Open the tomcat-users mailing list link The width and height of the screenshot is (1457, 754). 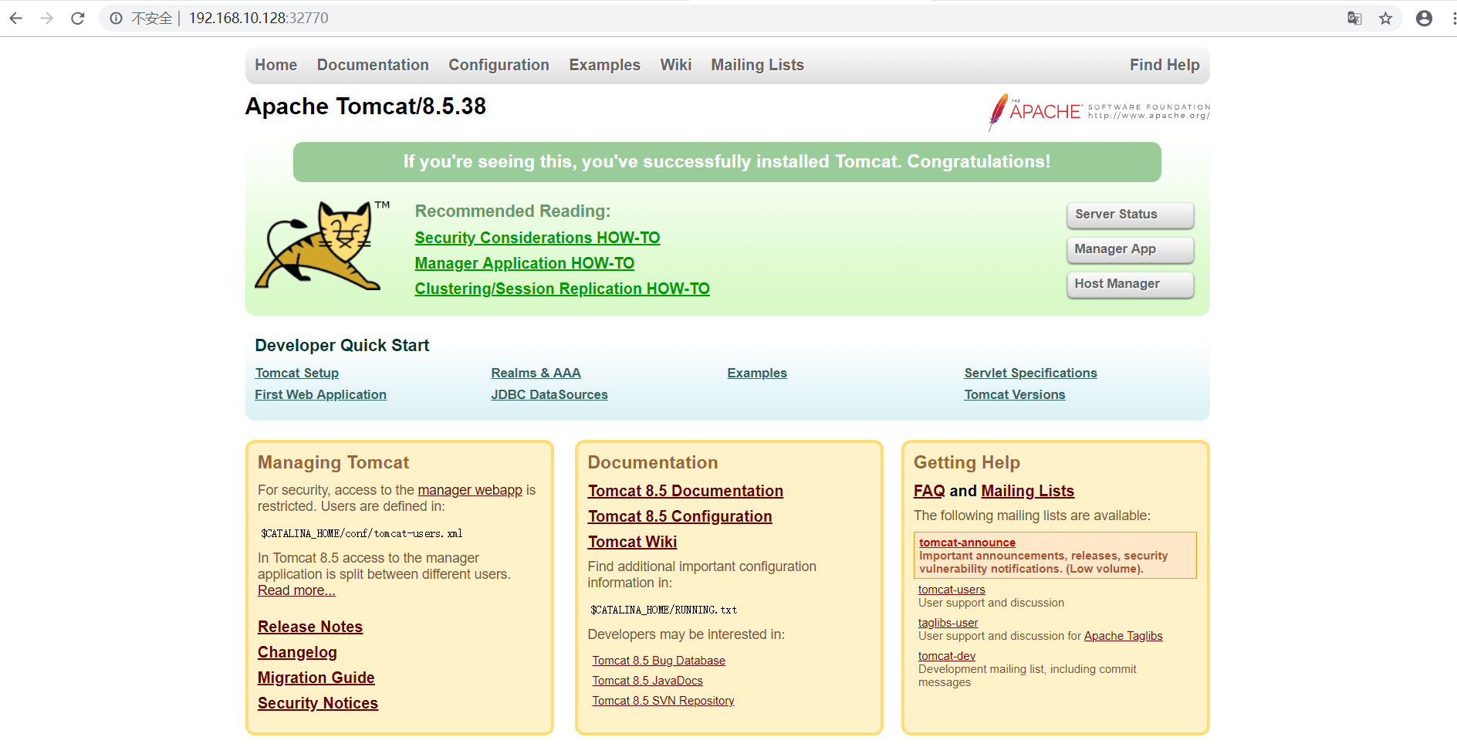coord(952,590)
